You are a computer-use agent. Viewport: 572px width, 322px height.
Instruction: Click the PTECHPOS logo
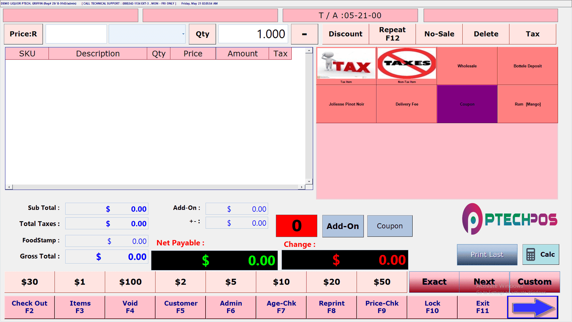pyautogui.click(x=509, y=219)
